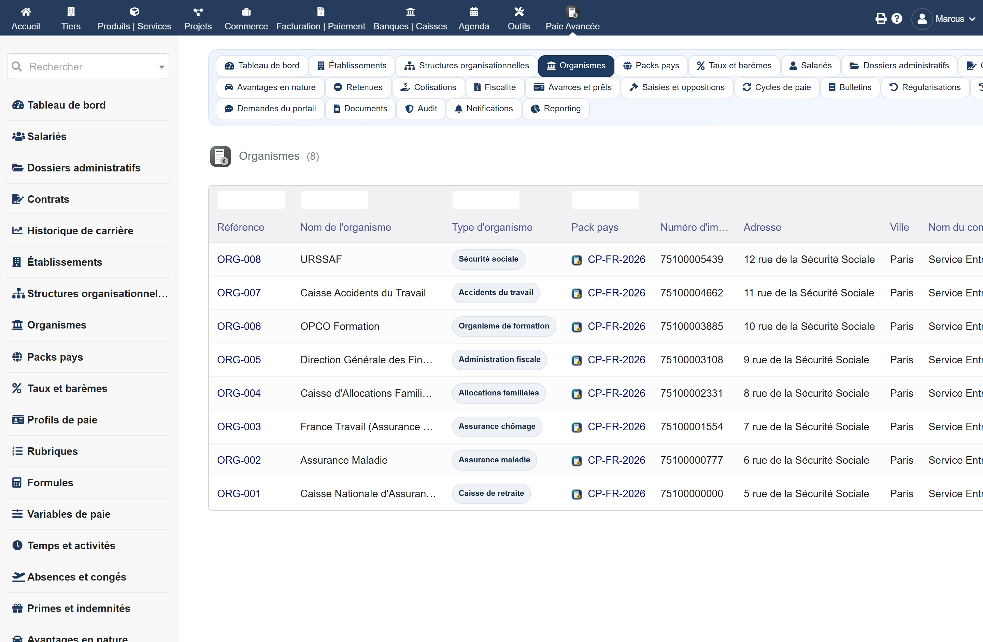The width and height of the screenshot is (983, 642).
Task: Click the Pack pays filter field
Action: click(x=605, y=200)
